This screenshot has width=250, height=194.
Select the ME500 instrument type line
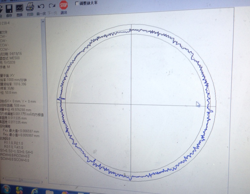click(12, 58)
